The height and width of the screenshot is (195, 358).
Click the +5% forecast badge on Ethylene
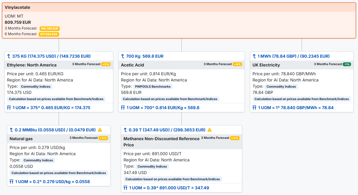click(106, 64)
